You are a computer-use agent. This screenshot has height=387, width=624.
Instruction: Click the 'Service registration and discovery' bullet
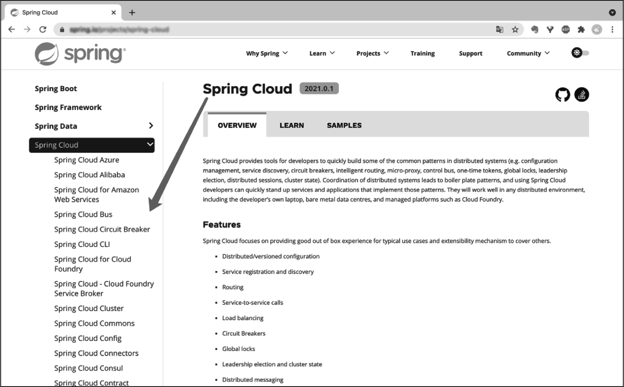268,272
